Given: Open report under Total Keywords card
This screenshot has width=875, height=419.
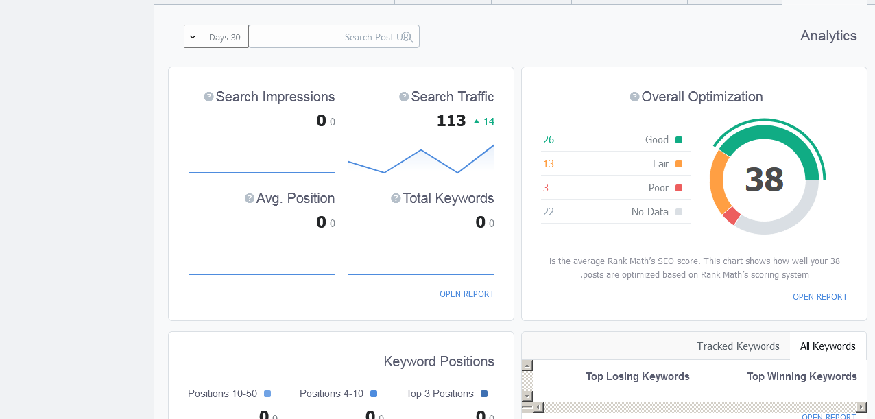Looking at the screenshot, I should pos(467,294).
